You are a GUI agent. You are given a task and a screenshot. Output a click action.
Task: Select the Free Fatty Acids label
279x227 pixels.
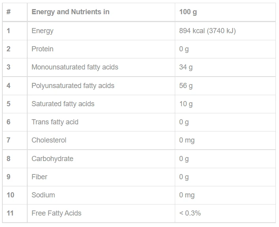56,213
